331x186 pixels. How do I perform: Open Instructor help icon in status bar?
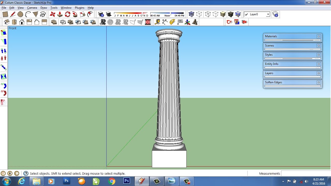pyautogui.click(x=26, y=174)
